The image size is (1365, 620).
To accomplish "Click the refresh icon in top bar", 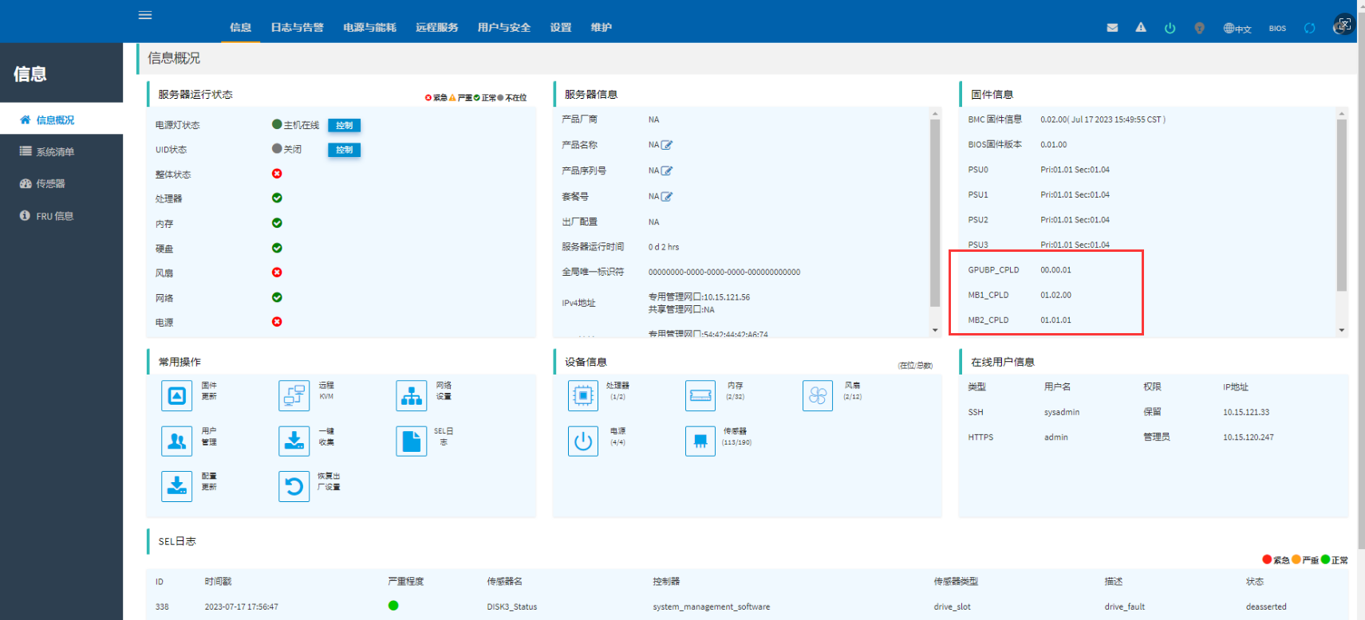I will 1309,28.
